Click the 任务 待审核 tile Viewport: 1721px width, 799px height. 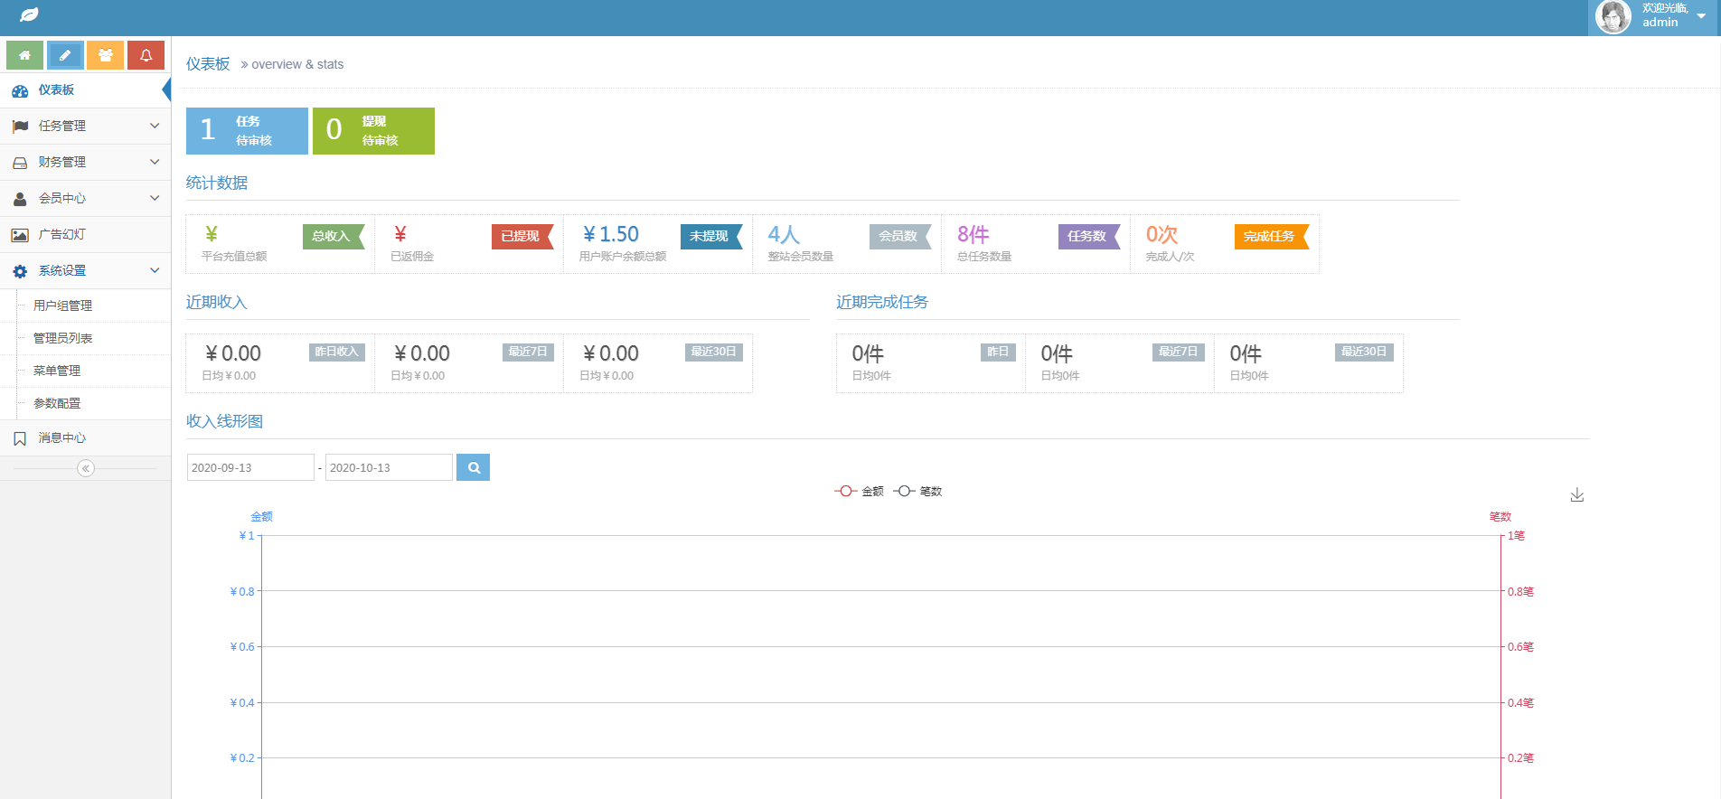point(247,131)
